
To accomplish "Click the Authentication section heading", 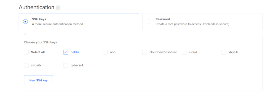I will click(36, 7).
